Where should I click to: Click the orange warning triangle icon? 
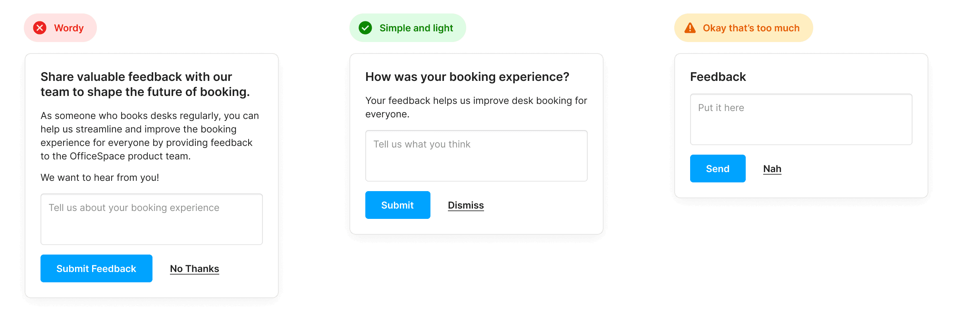(690, 28)
